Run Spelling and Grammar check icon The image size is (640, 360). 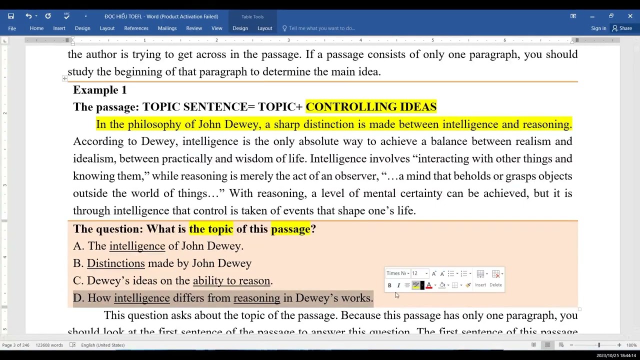tap(66, 16)
